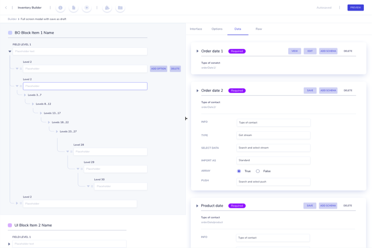372x248 pixels.
Task: Click the circular record target icon
Action: coord(87,8)
